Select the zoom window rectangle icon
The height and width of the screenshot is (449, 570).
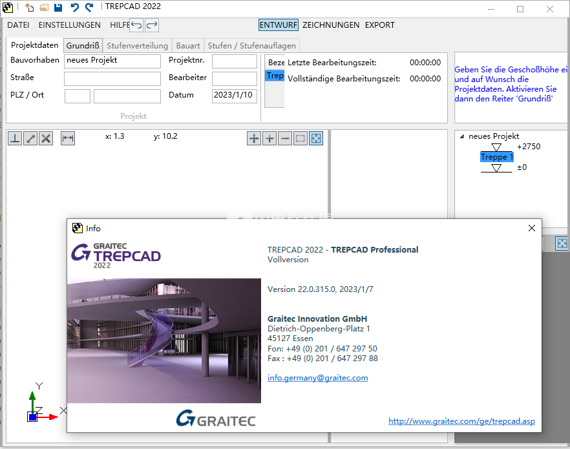pyautogui.click(x=301, y=138)
